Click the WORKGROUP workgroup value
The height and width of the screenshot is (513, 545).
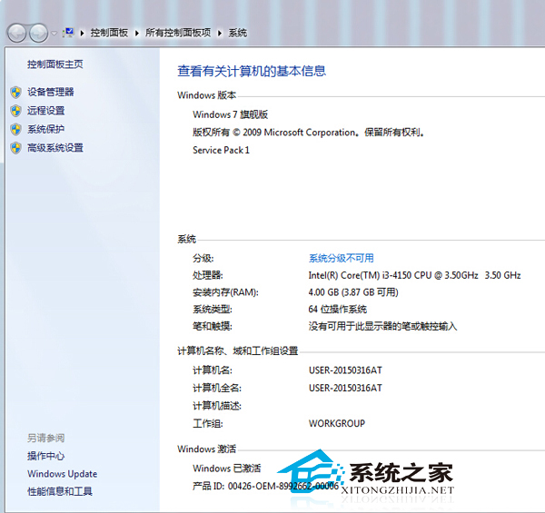coord(337,423)
